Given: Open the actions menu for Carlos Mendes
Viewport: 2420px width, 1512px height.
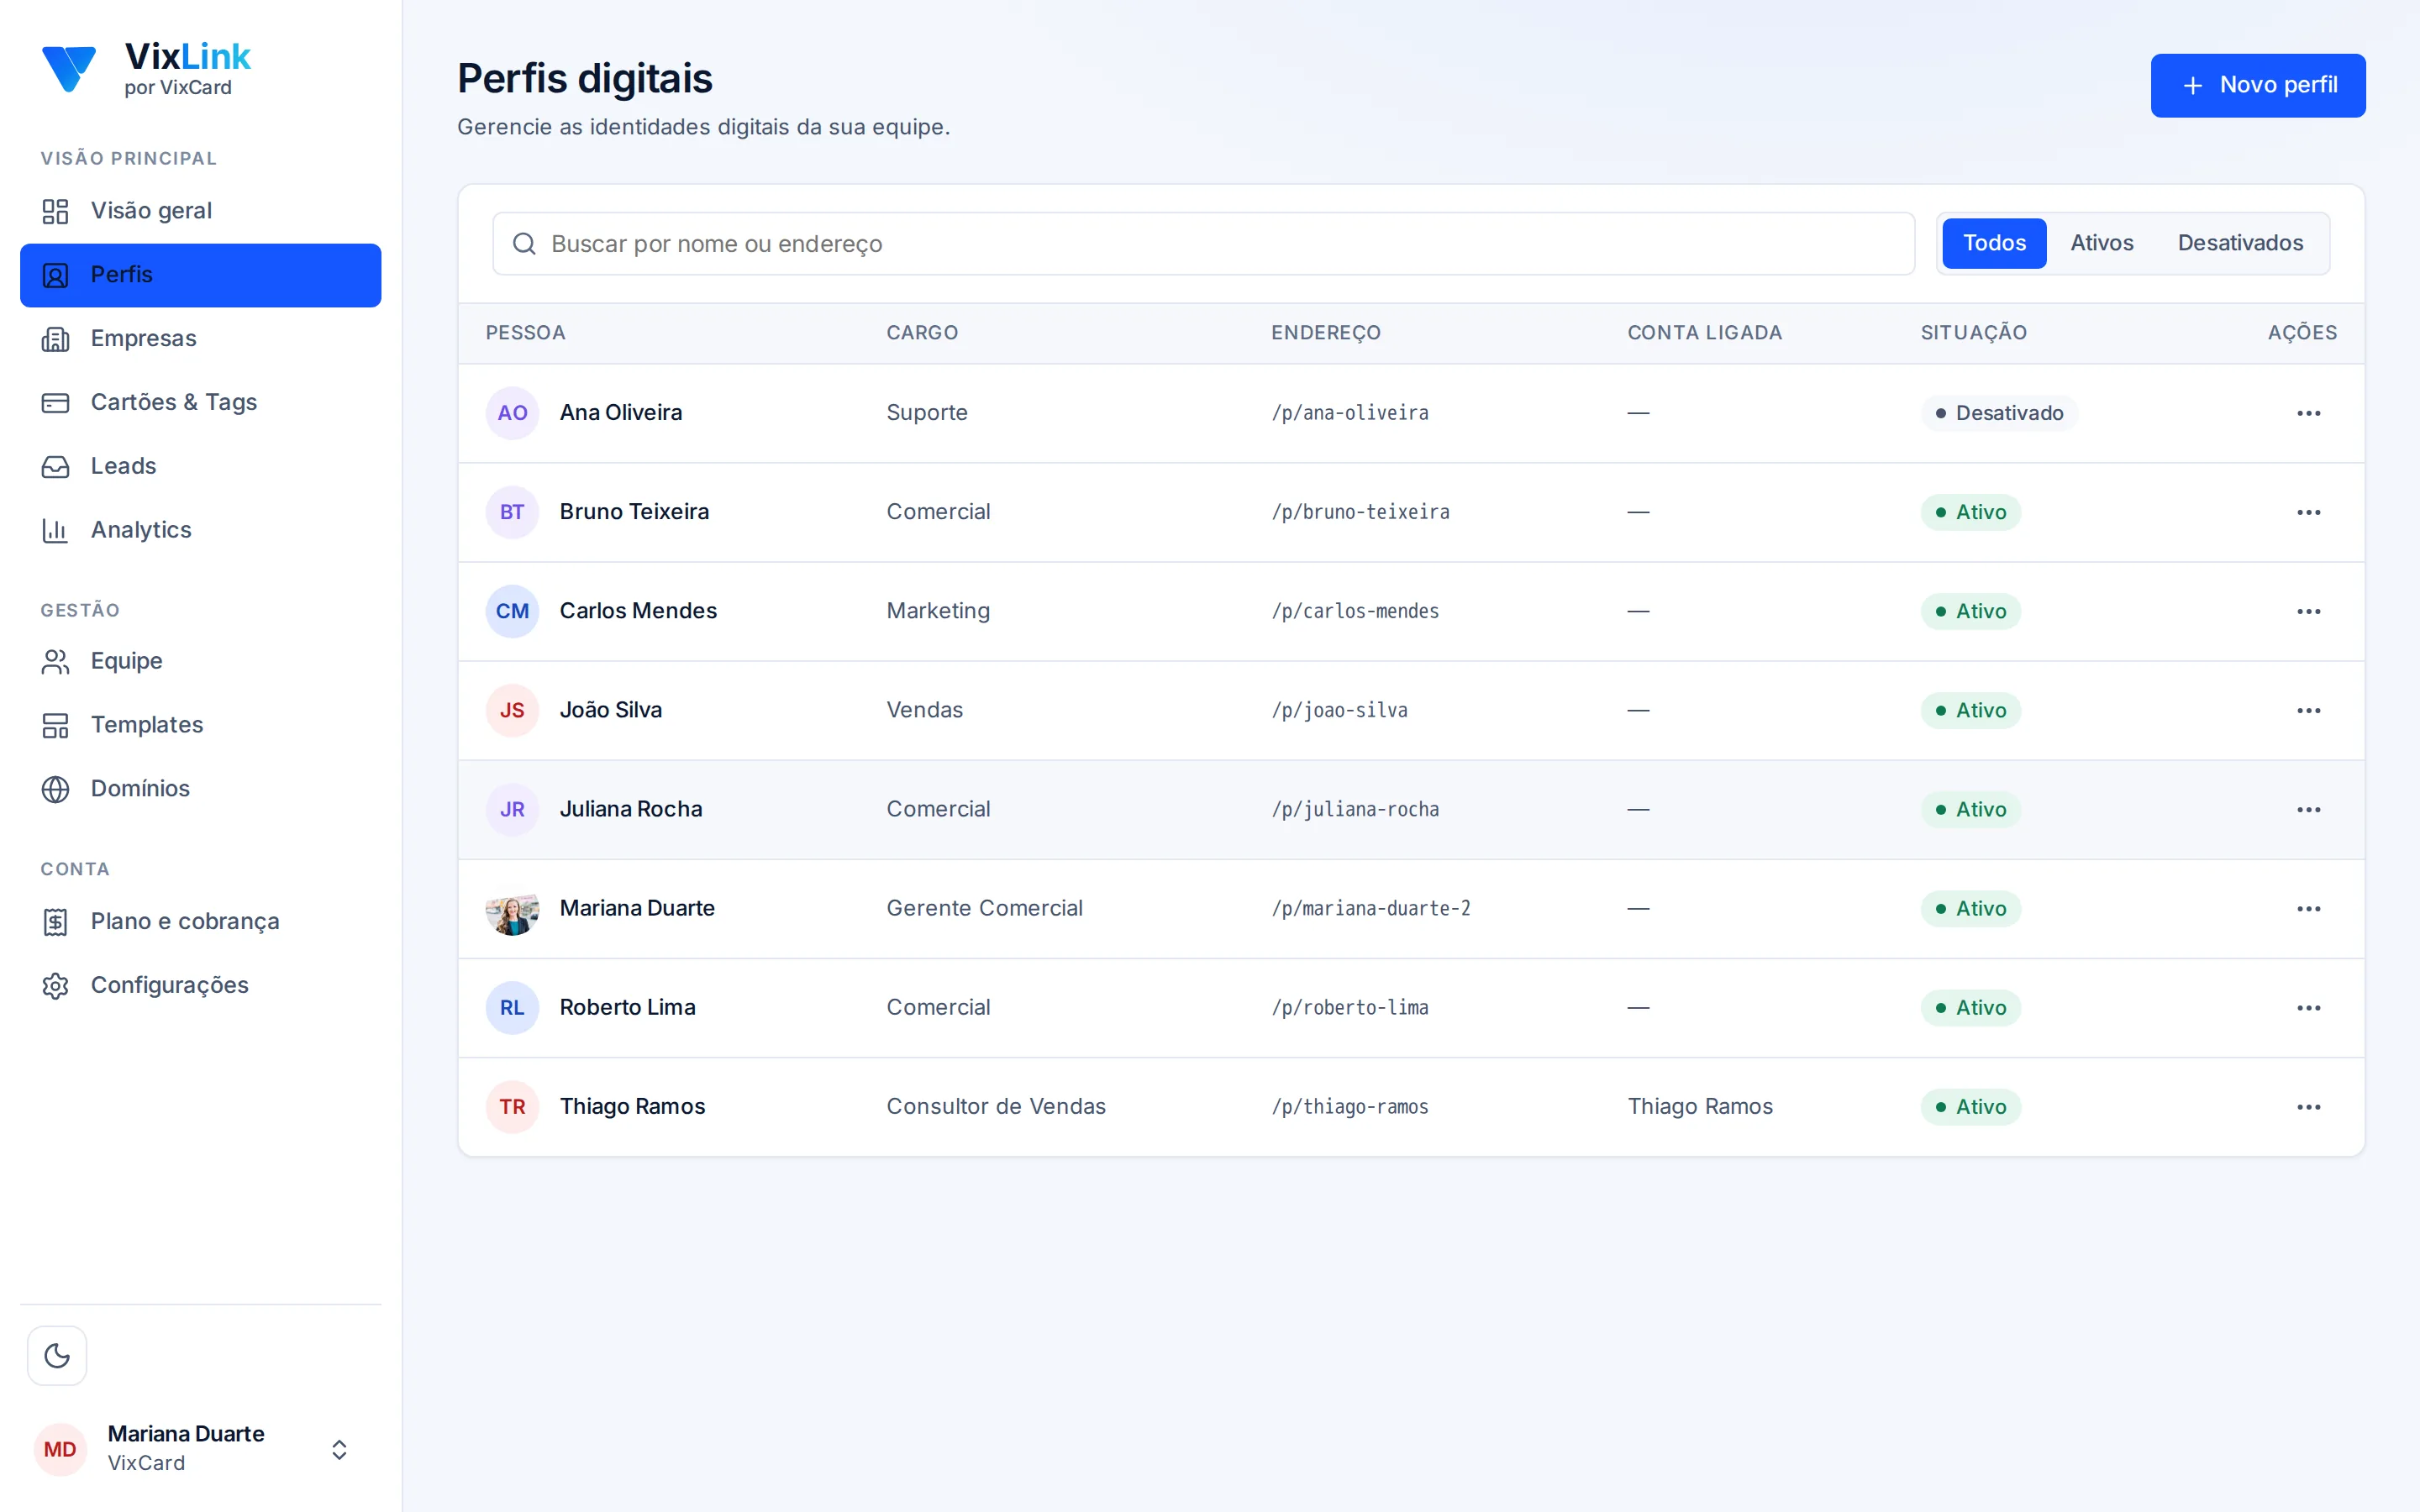Looking at the screenshot, I should (2308, 611).
